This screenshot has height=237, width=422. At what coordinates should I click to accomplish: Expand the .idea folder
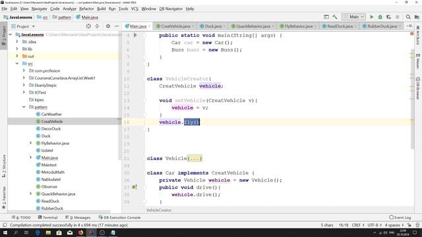click(x=17, y=41)
